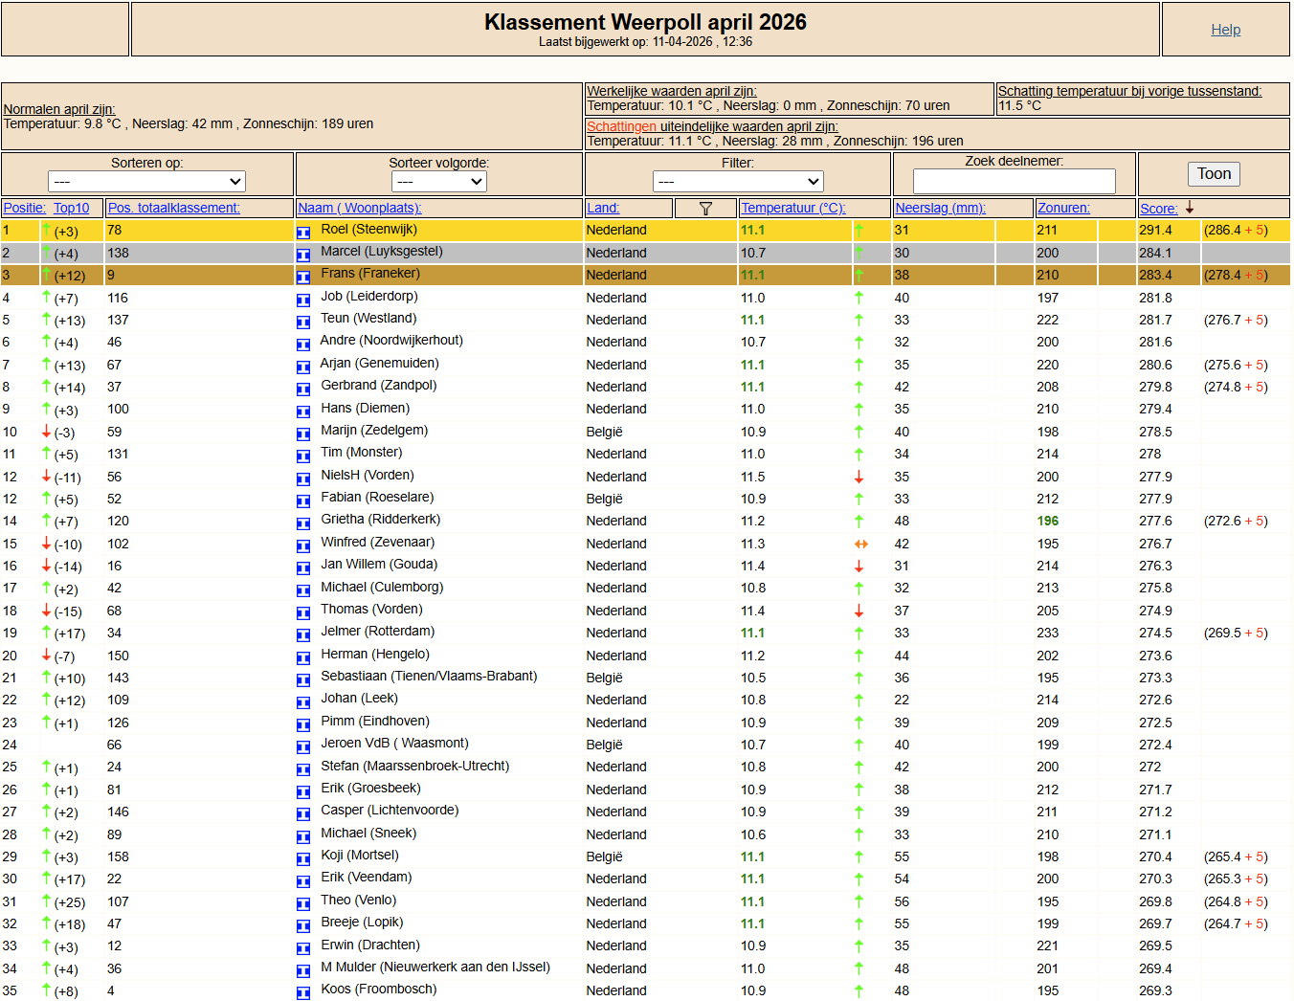Open the Help link
Screen dimensions: 1294x1001
tap(1225, 30)
